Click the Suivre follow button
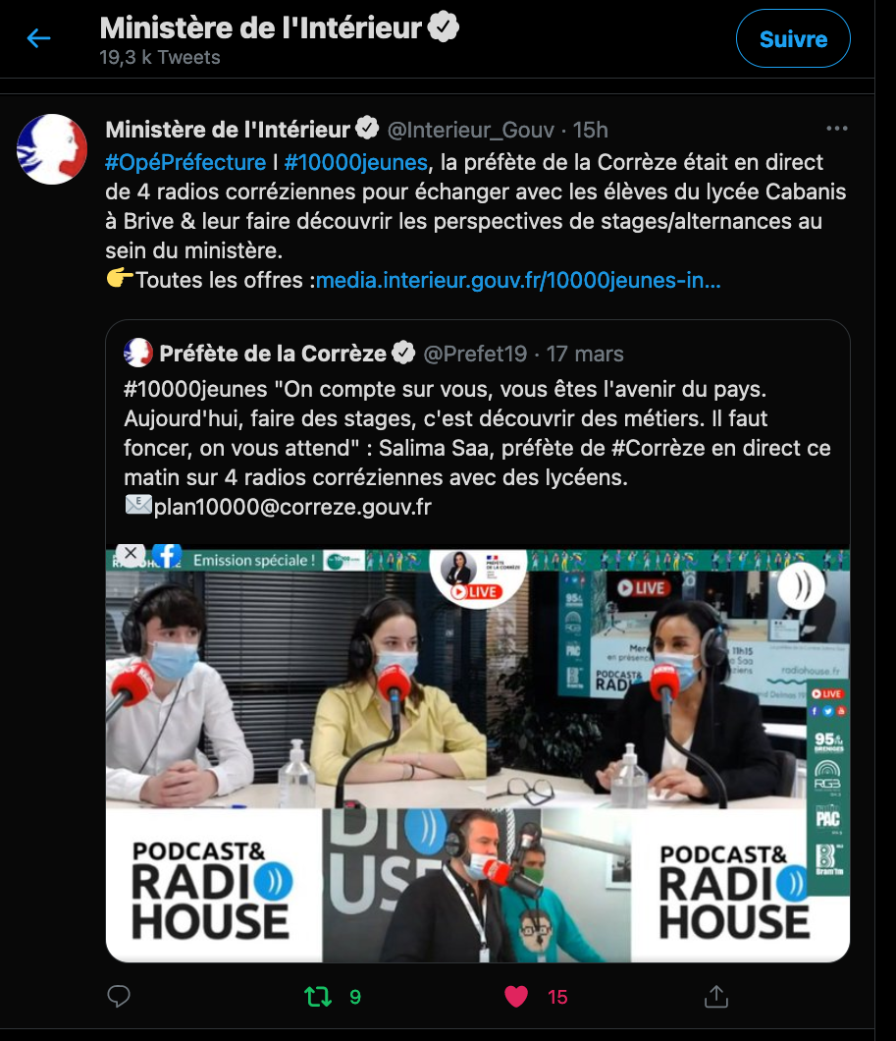 tap(793, 38)
